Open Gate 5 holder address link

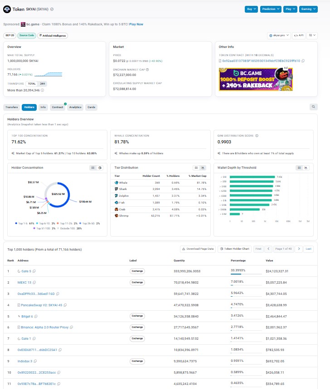click(x=26, y=271)
